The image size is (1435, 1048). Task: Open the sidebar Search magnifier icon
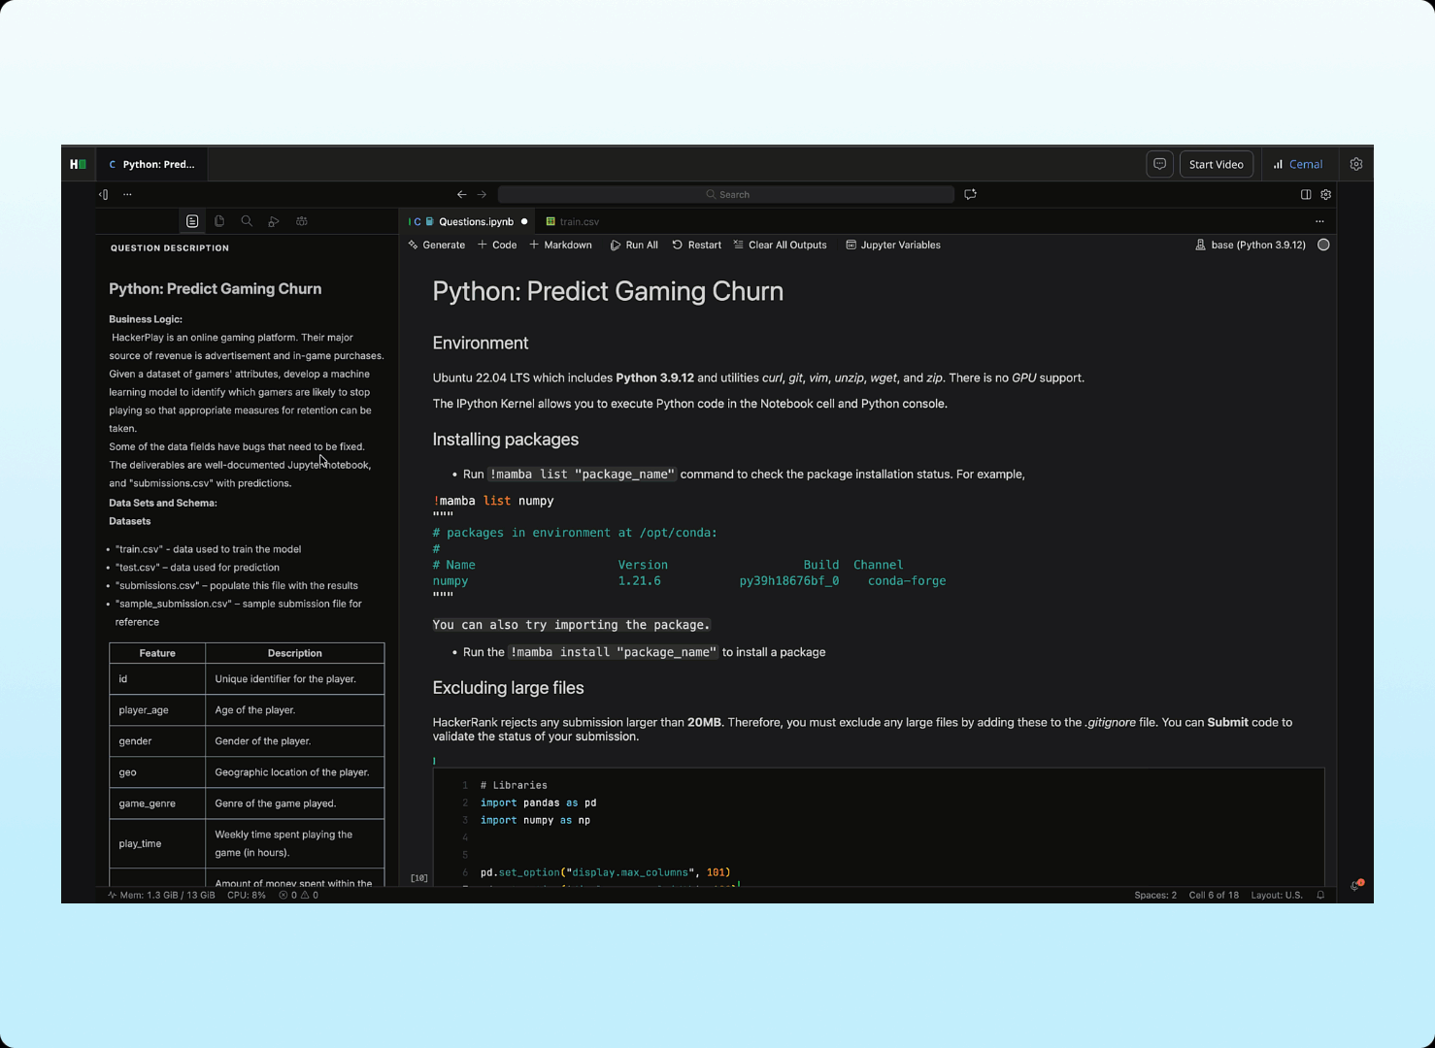click(247, 221)
